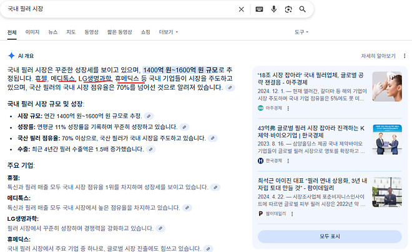Image resolution: width=412 pixels, height=252 pixels.
Task: Click the bold 메디톡스: company name
Action: pos(19,198)
